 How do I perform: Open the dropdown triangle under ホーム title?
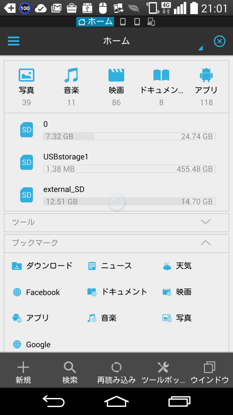pyautogui.click(x=201, y=48)
